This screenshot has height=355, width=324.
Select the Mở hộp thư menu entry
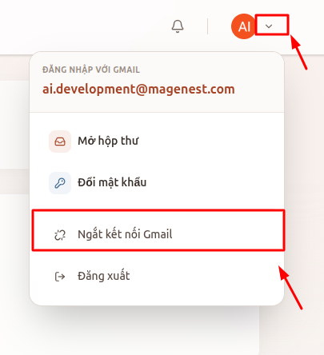point(157,142)
